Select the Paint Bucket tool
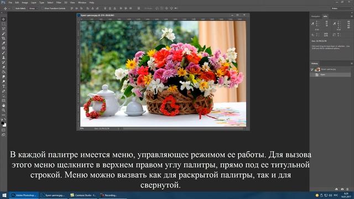 coord(3,72)
